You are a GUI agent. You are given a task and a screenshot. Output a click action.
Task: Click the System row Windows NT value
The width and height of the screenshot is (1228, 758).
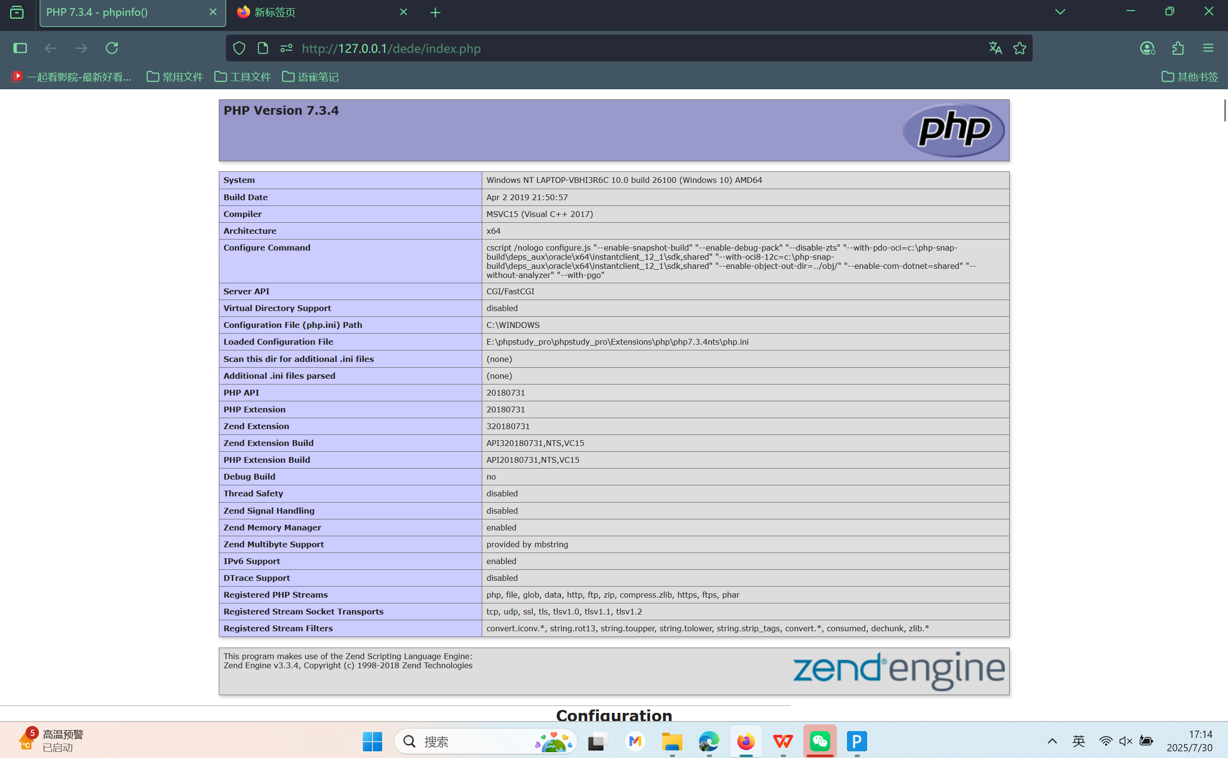tap(624, 180)
